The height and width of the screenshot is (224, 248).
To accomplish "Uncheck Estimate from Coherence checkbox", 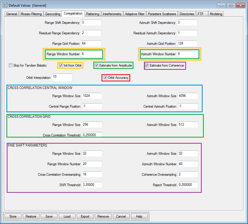I will point(147,65).
